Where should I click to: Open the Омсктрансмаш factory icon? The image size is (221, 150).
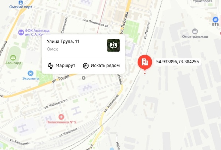pyautogui.click(x=195, y=31)
